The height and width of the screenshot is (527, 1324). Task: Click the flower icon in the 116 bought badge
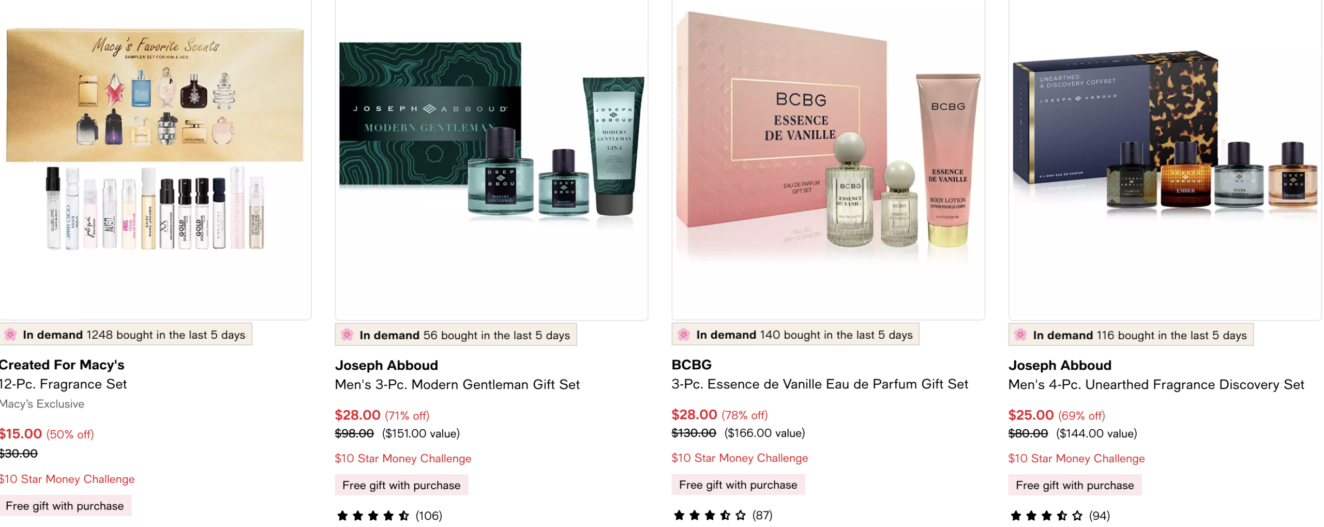point(1020,335)
